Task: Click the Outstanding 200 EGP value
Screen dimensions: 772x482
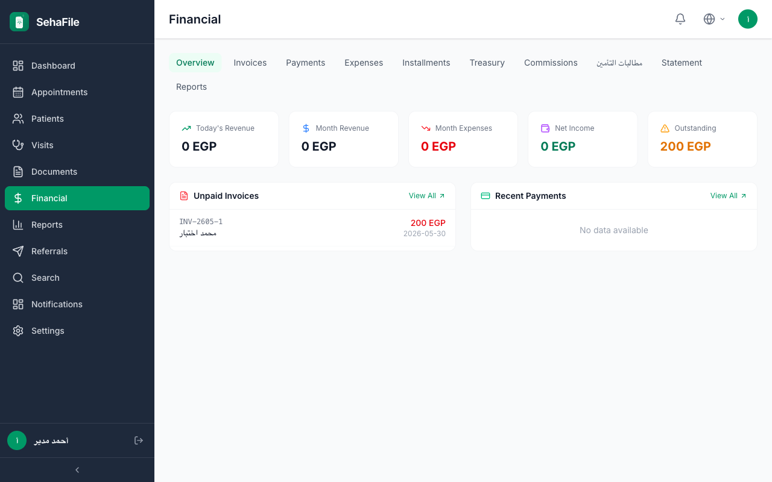Action: (686, 146)
